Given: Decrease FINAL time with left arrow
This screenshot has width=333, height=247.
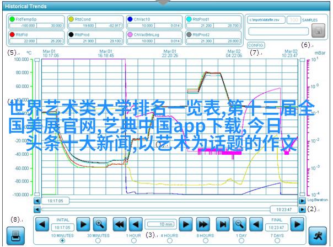Looking at the screenshot, I should click(x=256, y=224).
